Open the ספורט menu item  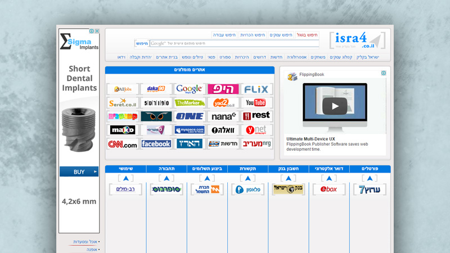click(x=225, y=57)
